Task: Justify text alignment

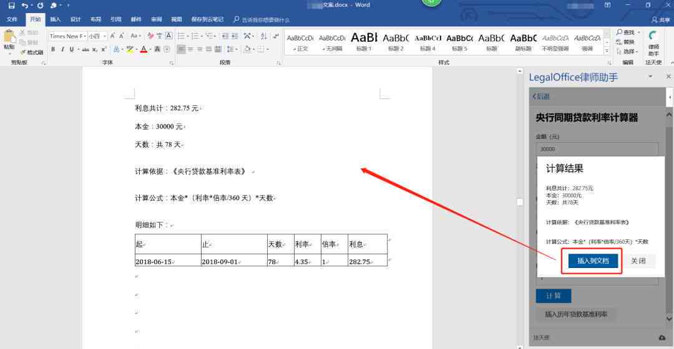Action: (208, 49)
